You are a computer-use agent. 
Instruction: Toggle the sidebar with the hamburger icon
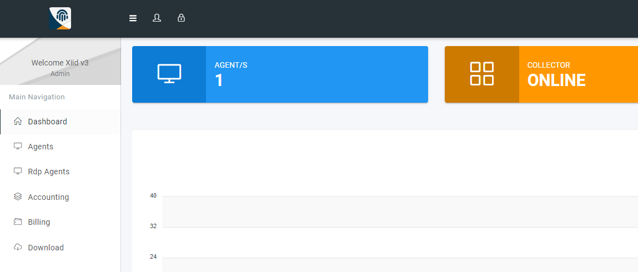coord(133,18)
